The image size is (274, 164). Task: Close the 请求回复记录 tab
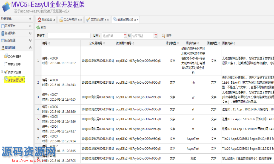(x=138, y=20)
